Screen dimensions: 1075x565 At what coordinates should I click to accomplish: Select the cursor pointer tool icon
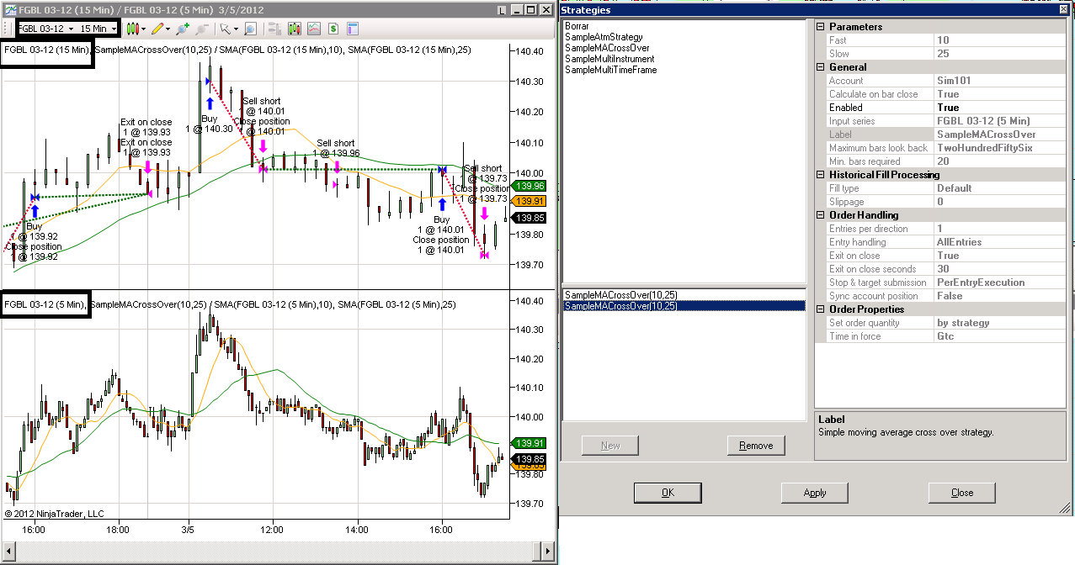(224, 29)
